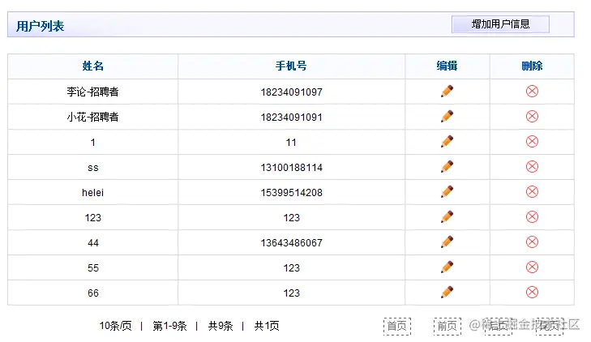The height and width of the screenshot is (342, 591).
Task: Click delete icon in row named 123
Action: click(532, 217)
